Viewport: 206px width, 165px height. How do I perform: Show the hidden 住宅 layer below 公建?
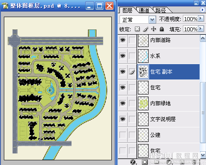click(x=122, y=150)
